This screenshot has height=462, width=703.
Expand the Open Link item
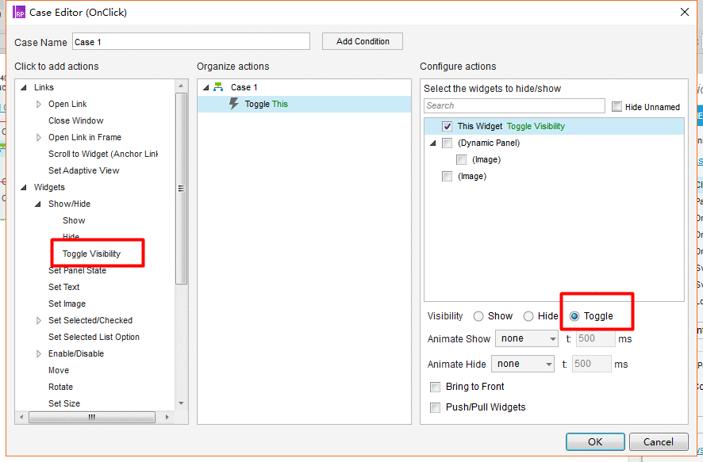click(39, 104)
